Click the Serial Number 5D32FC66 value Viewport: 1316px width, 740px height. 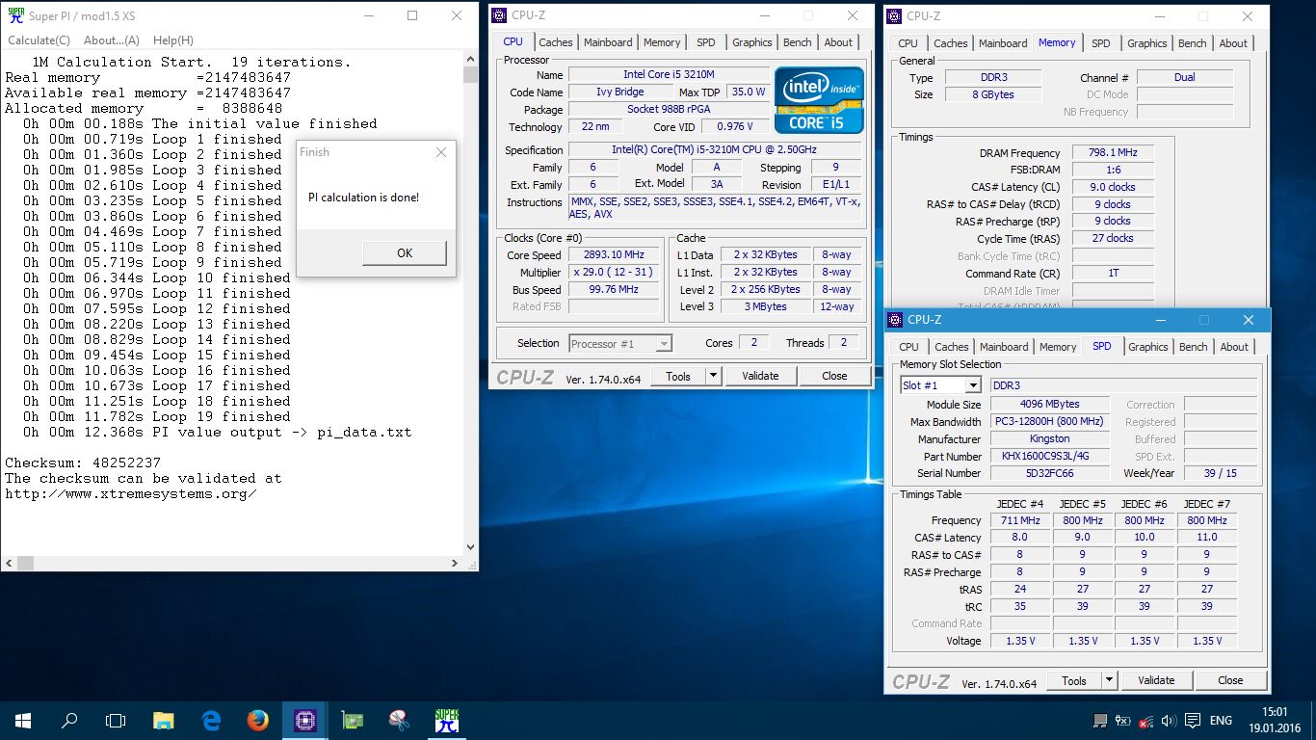(x=1048, y=473)
